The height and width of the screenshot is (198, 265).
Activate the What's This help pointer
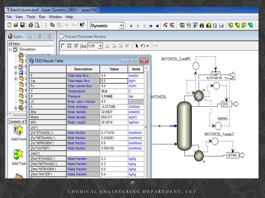(x=82, y=25)
